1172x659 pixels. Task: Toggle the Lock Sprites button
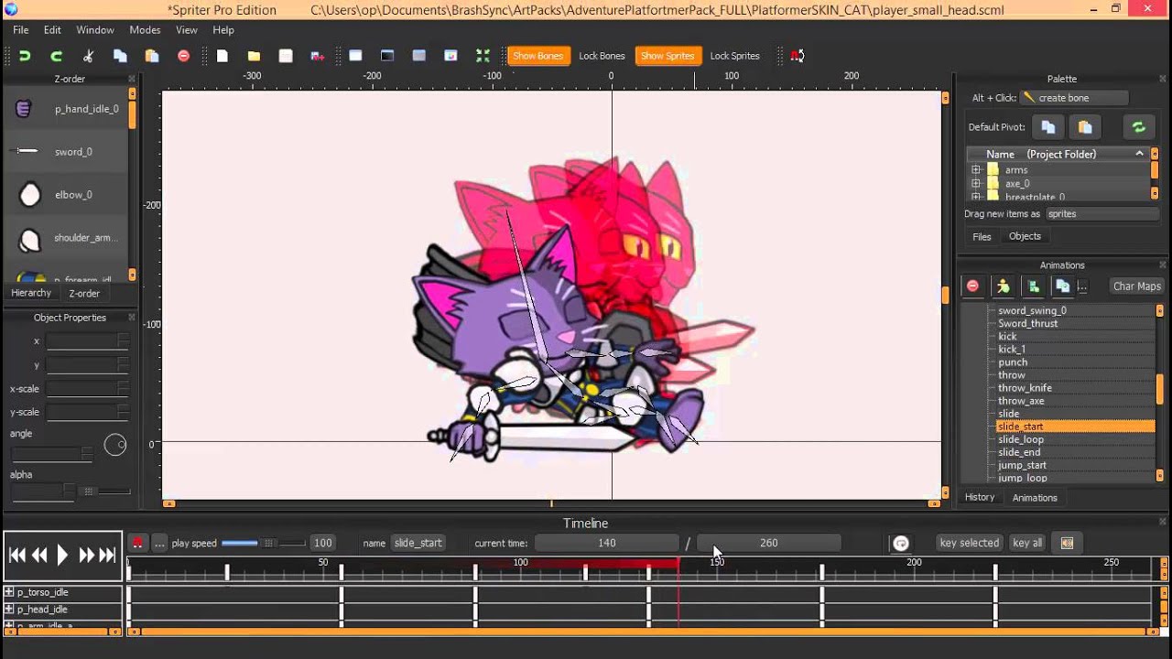(x=734, y=56)
